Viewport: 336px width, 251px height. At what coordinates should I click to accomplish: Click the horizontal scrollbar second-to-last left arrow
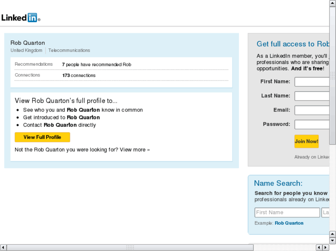(x=319, y=247)
